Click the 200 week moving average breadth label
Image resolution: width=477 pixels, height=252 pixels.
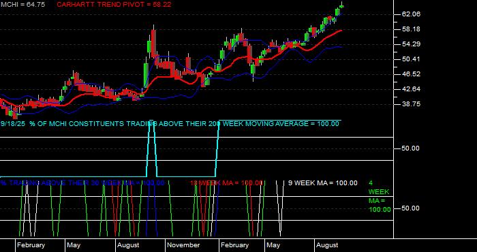170,124
